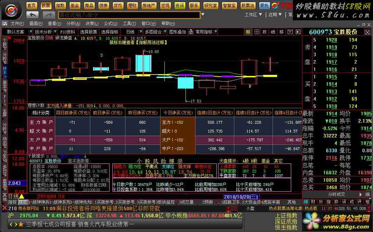This screenshot has height=232, width=373.
Task: Open the 财 finance tab icon
Action: (x=313, y=202)
